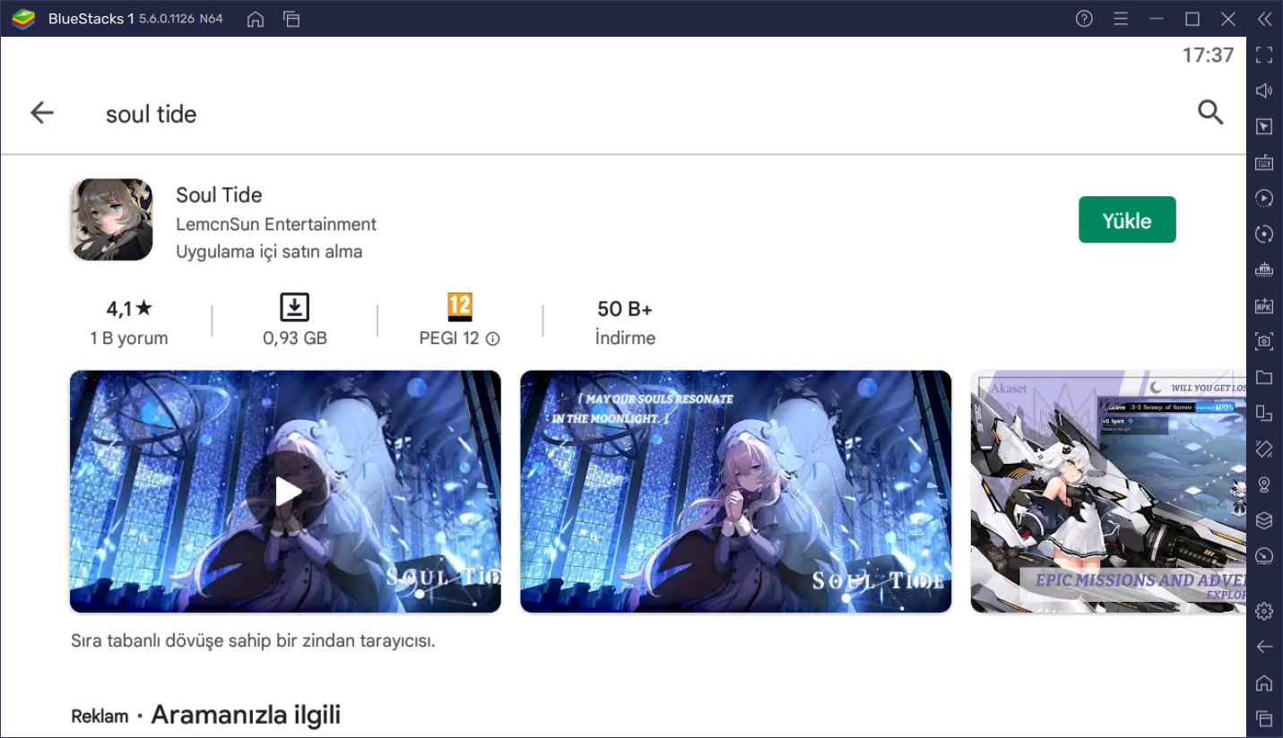Screen dimensions: 1283x738
Task: Open the mech girl screenshot thumbnail
Action: pyautogui.click(x=1108, y=492)
